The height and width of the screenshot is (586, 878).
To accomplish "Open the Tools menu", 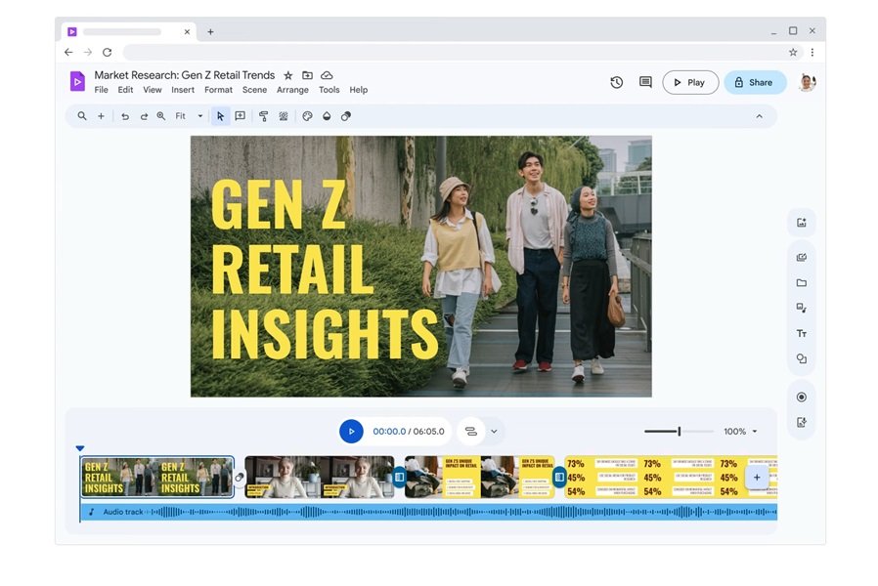I will 329,89.
